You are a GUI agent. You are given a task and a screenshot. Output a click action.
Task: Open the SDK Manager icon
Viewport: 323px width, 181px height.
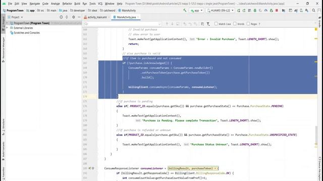pos(307,10)
